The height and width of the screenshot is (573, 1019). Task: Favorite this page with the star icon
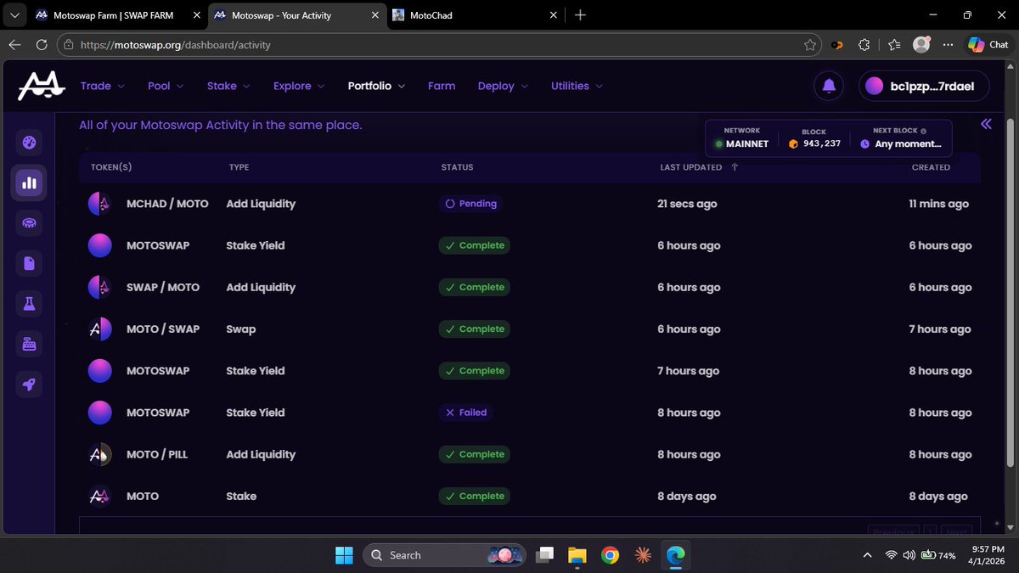(810, 45)
